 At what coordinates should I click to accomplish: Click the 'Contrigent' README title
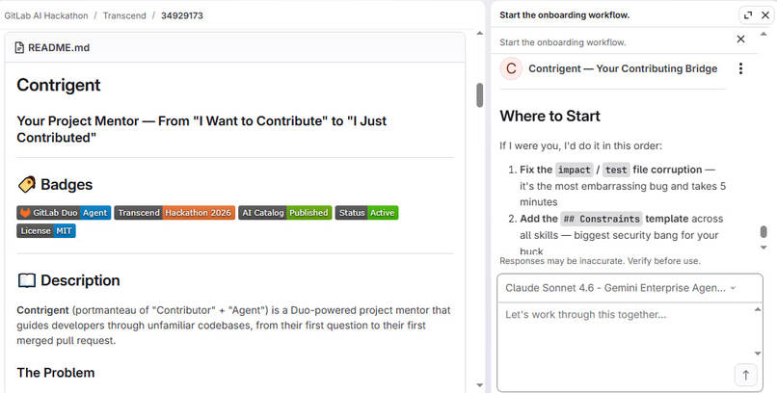coord(59,85)
